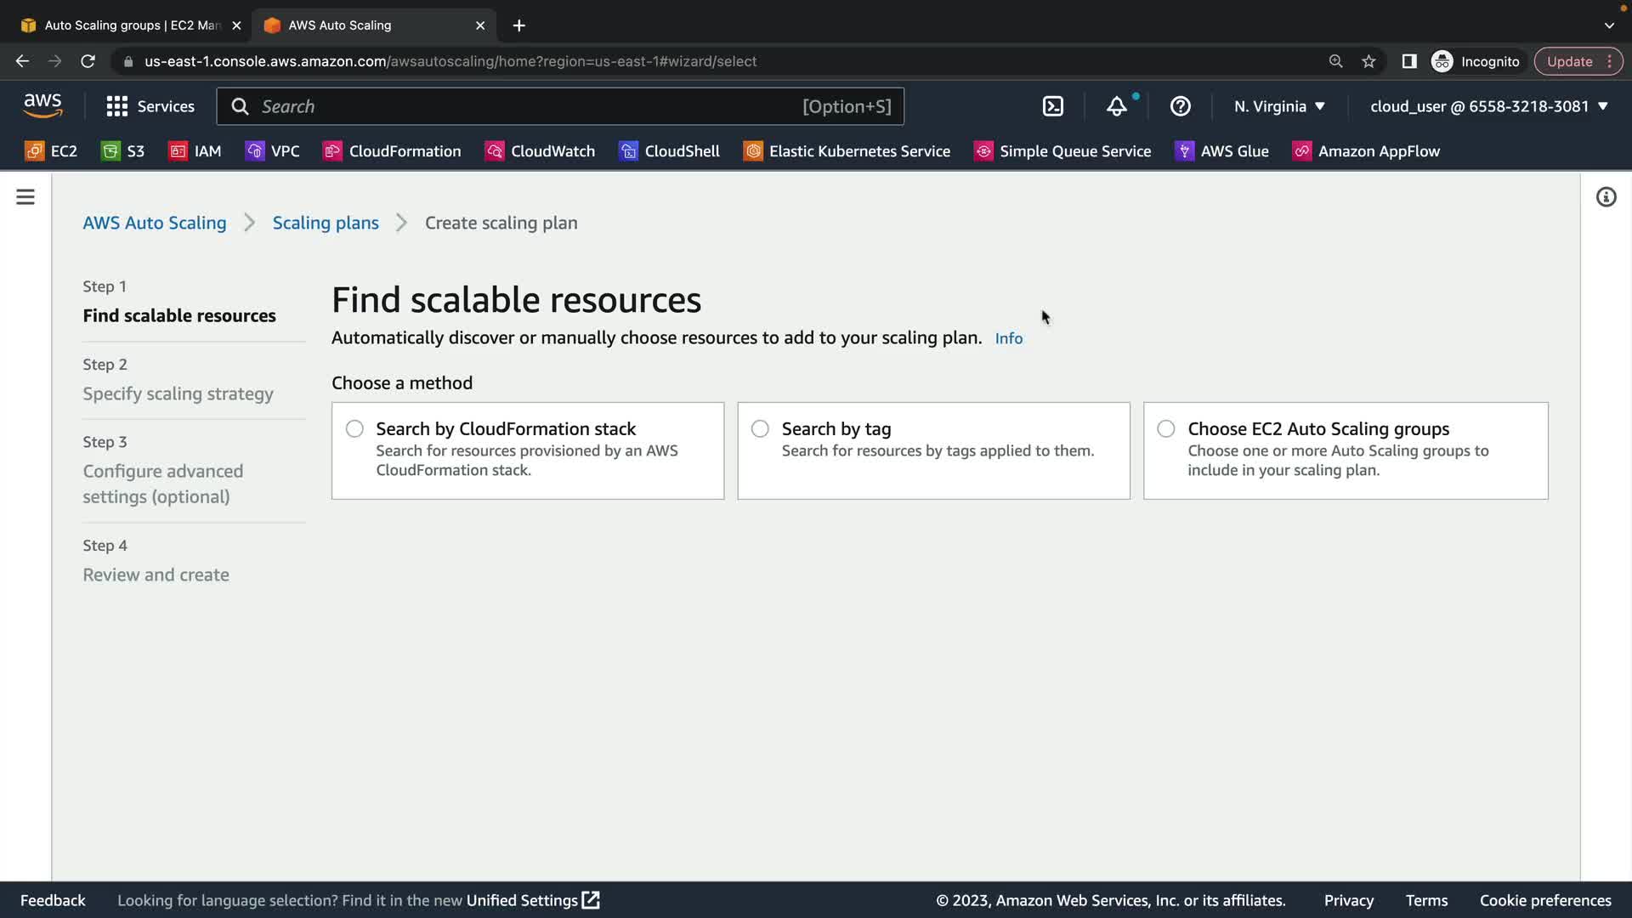Click AWS logo home icon
Image resolution: width=1632 pixels, height=918 pixels.
42,105
